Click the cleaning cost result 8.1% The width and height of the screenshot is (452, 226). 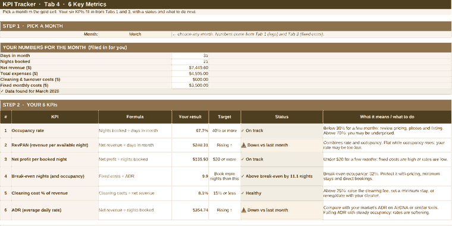tap(190, 193)
